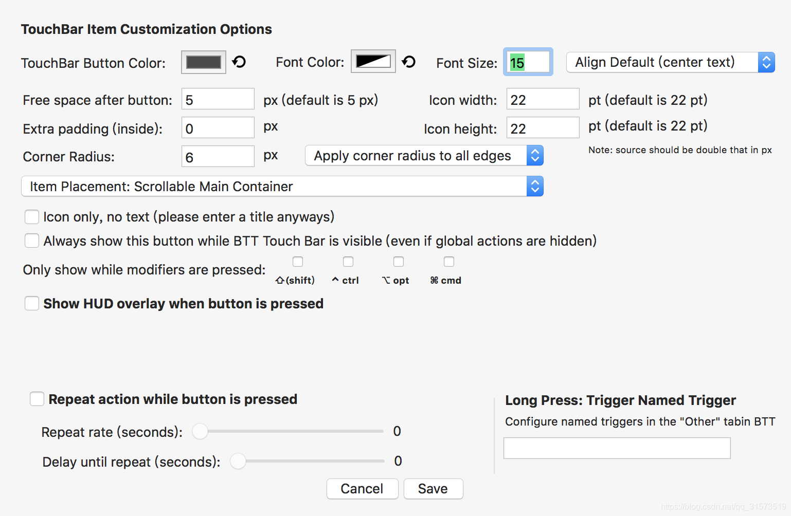Screen dimensions: 791x516
Task: Click the Icon width field
Action: (x=543, y=99)
